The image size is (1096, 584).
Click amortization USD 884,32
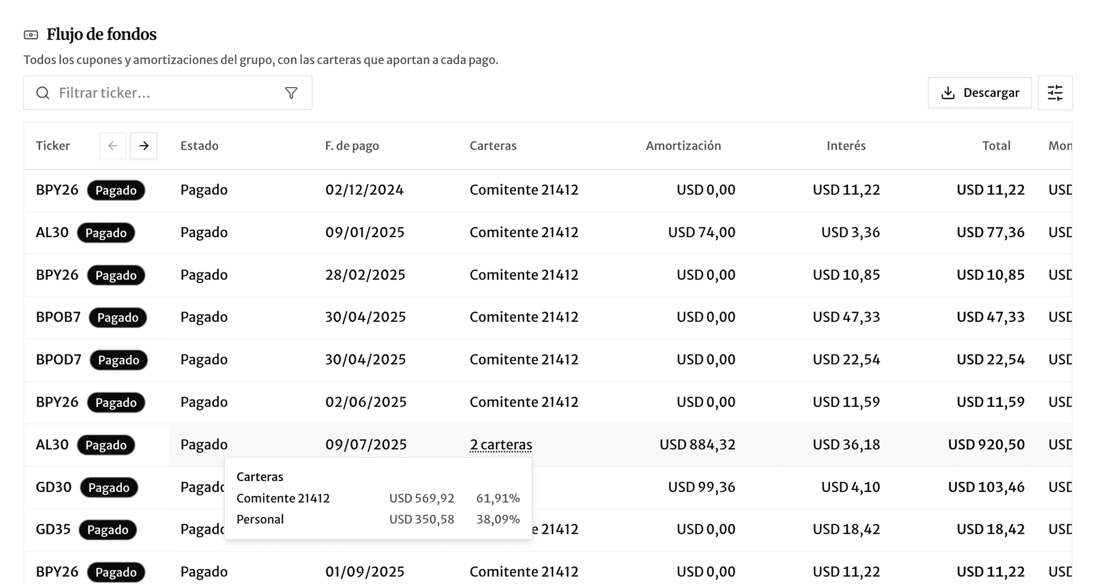[697, 445]
